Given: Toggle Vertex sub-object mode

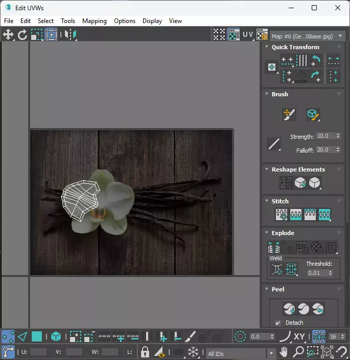Looking at the screenshot, I should [x=8, y=337].
